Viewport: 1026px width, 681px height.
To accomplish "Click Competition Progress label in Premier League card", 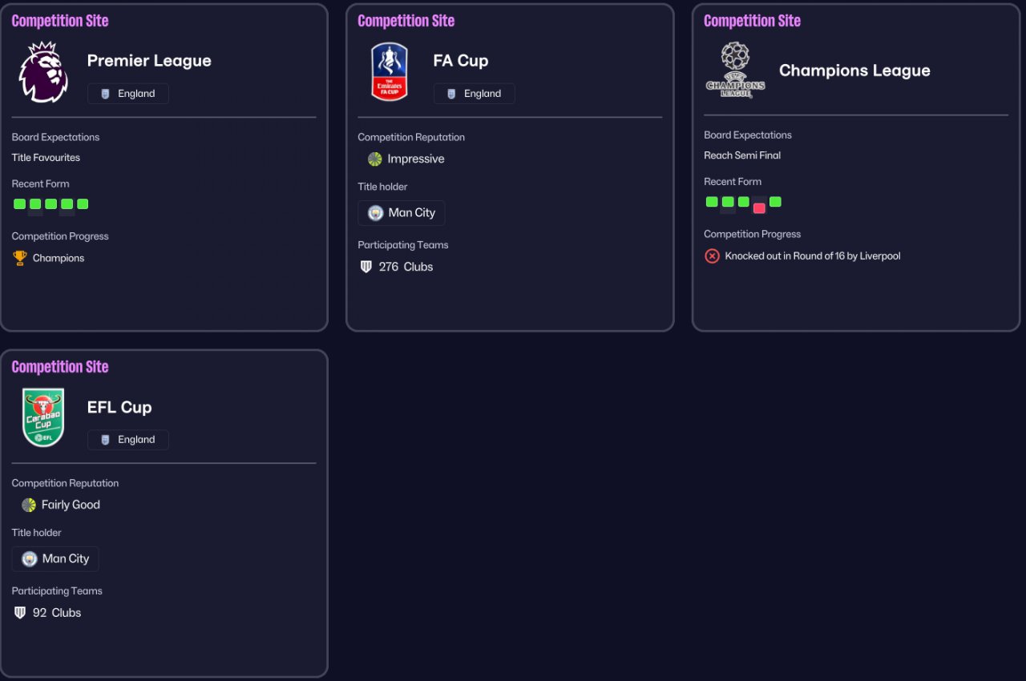I will click(60, 236).
